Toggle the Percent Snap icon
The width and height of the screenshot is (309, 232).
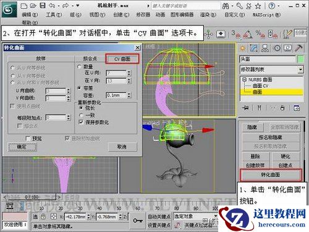[260, 34]
